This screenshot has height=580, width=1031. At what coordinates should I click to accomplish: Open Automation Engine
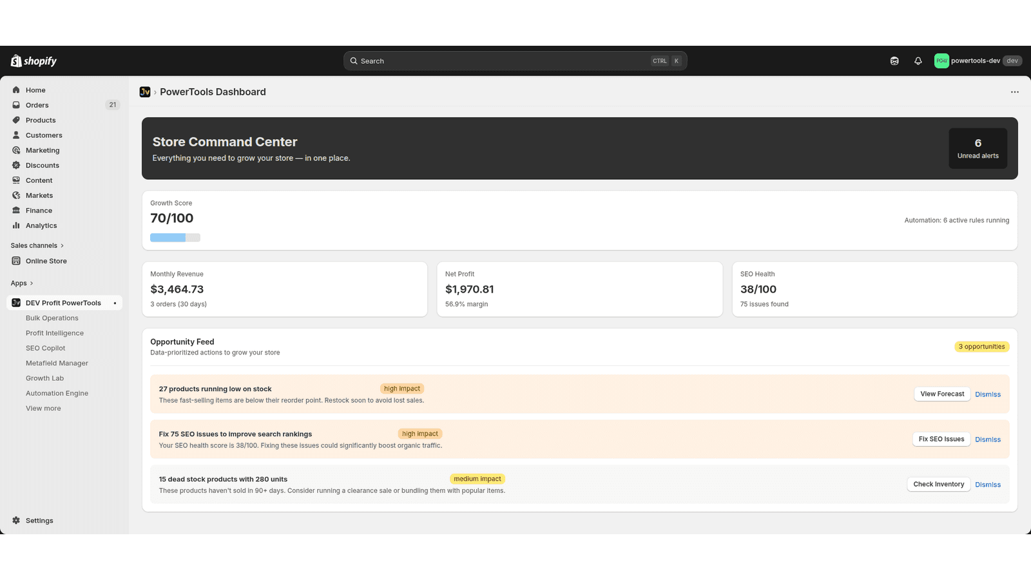tap(57, 393)
